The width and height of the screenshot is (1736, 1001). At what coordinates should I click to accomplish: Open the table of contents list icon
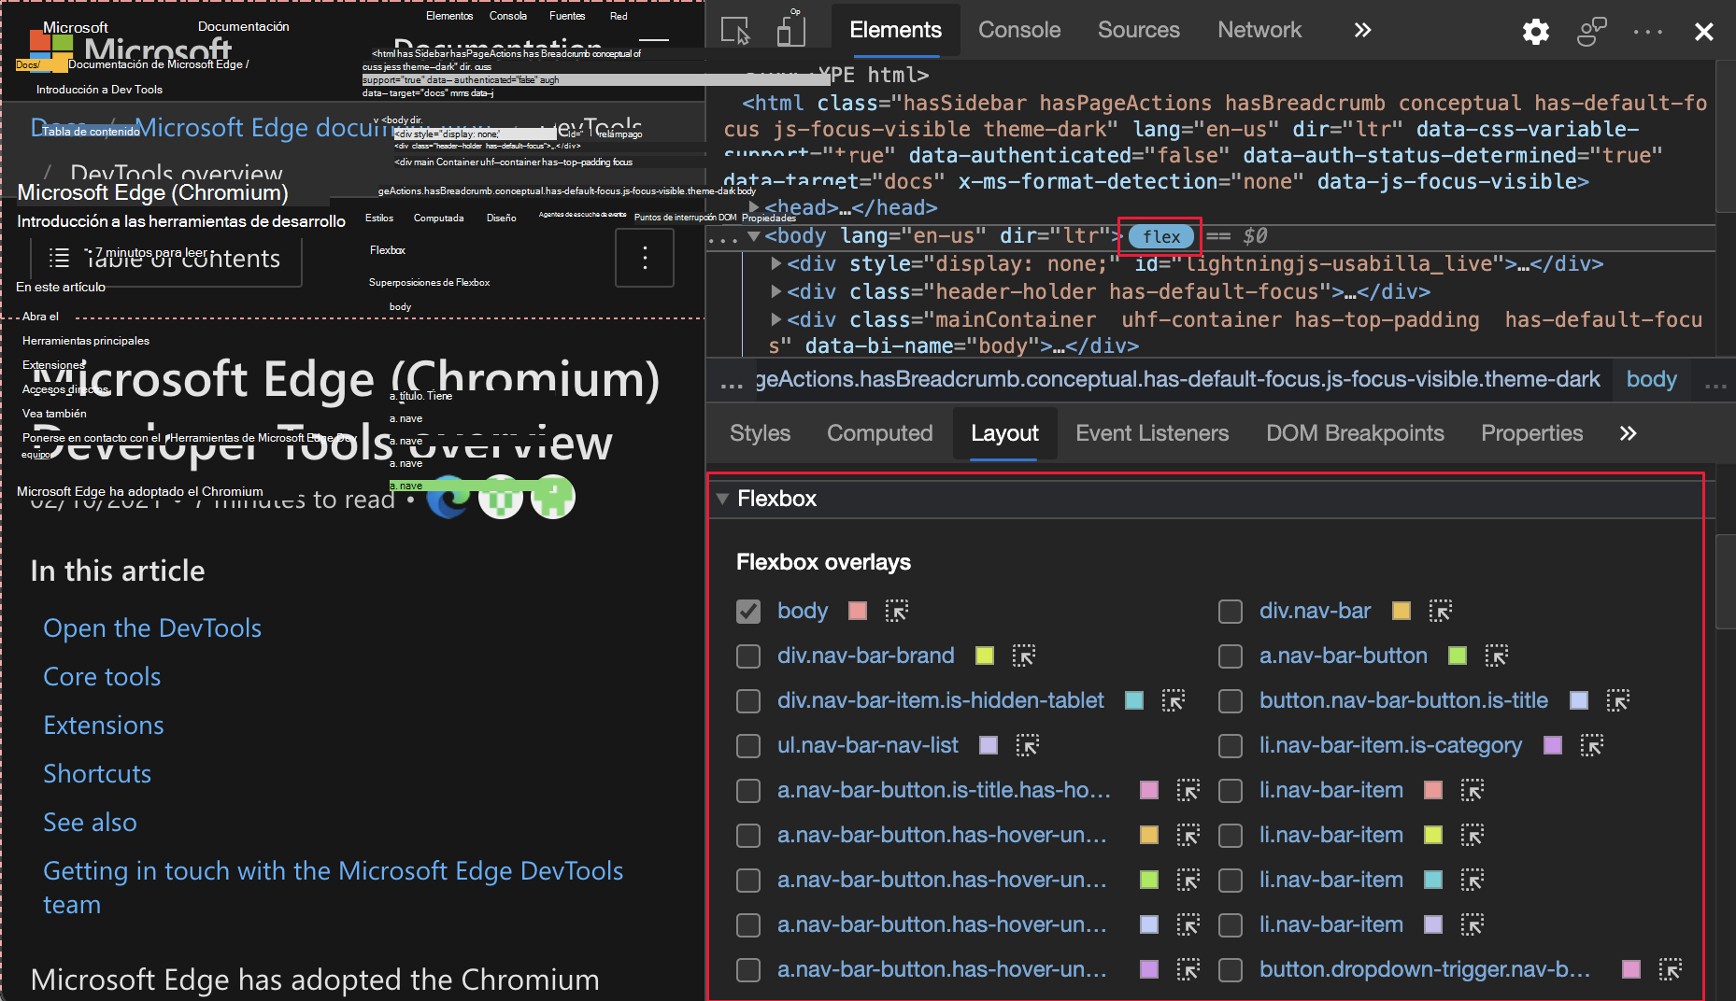pos(59,259)
